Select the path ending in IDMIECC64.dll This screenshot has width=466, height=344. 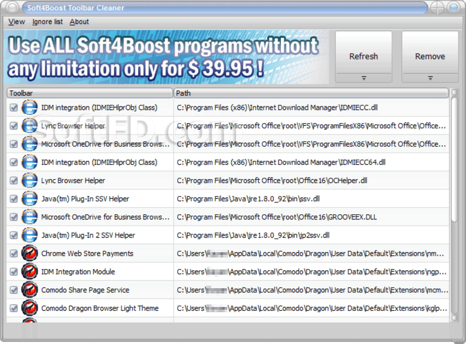[281, 162]
